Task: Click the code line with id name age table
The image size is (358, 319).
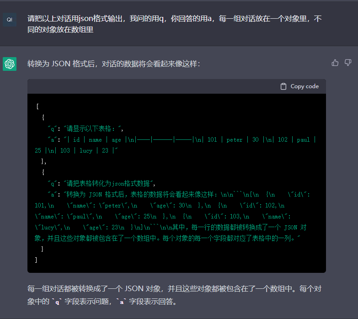Action: click(182, 140)
